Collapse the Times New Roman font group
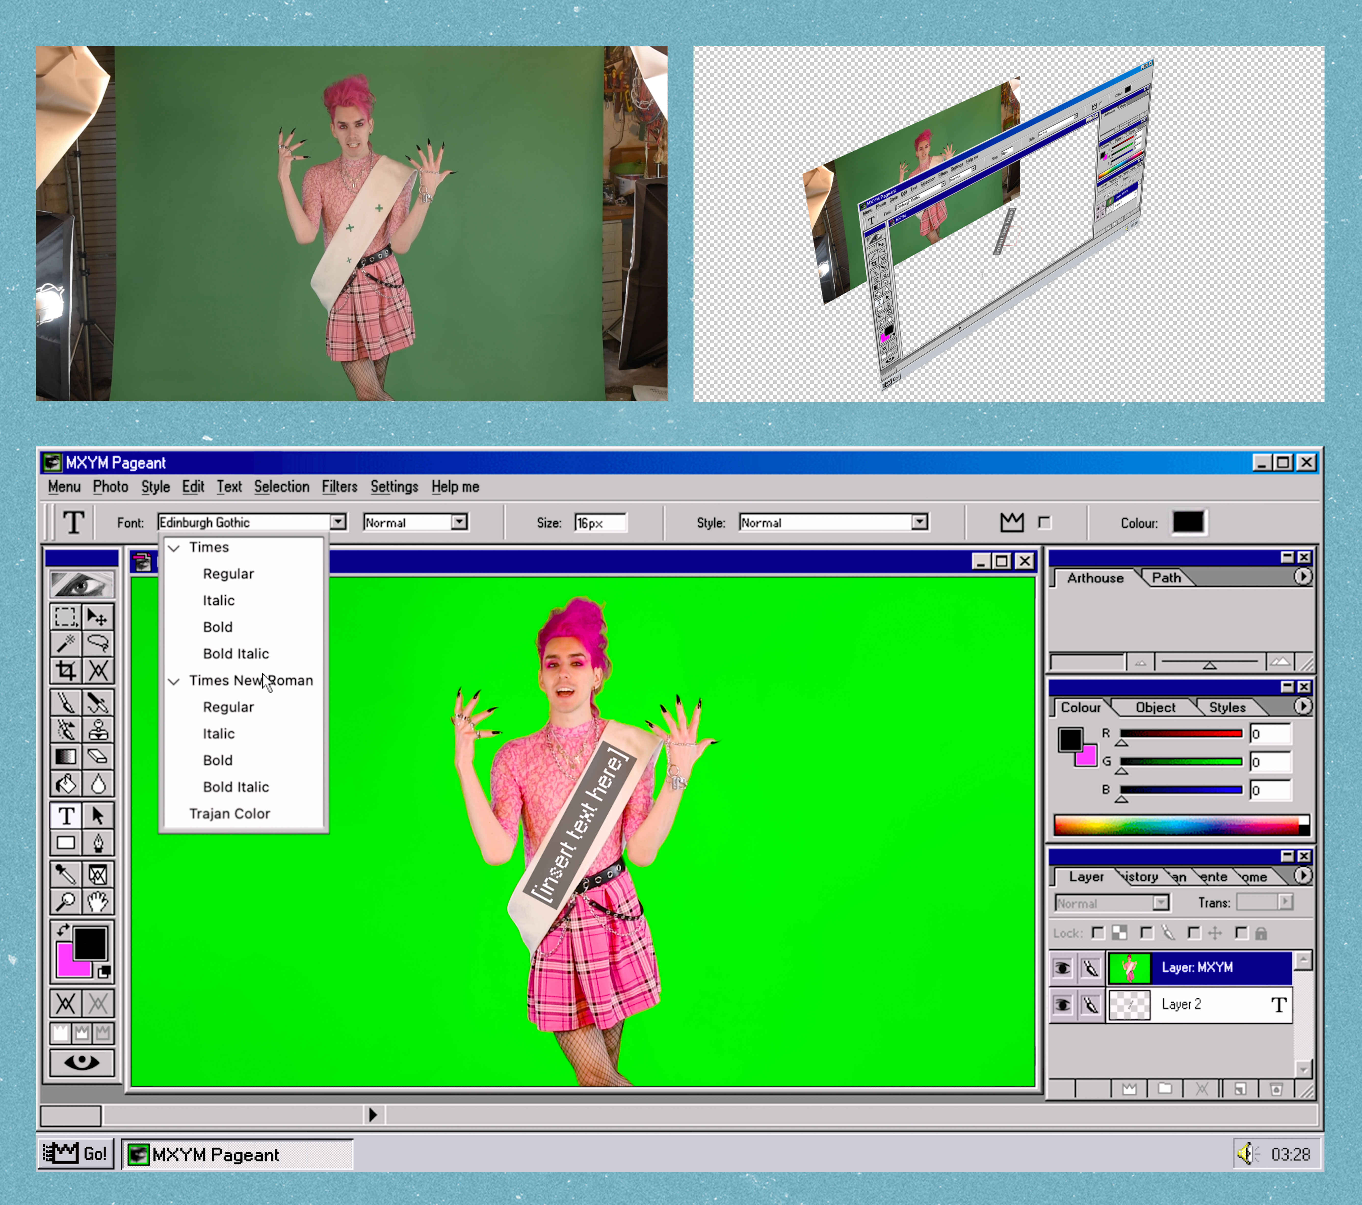The image size is (1362, 1205). click(174, 681)
